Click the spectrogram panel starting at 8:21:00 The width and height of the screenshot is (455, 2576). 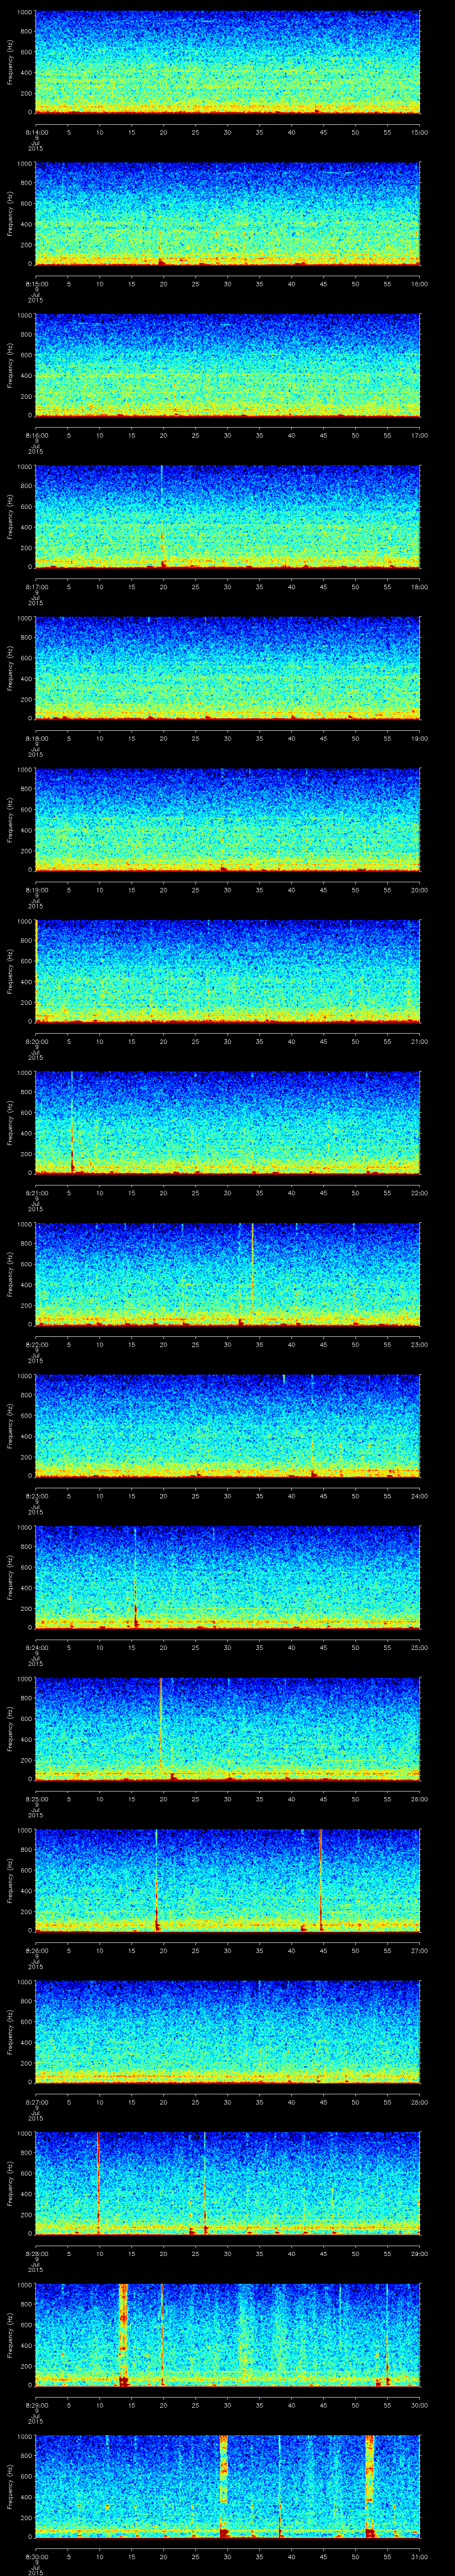point(228,1122)
